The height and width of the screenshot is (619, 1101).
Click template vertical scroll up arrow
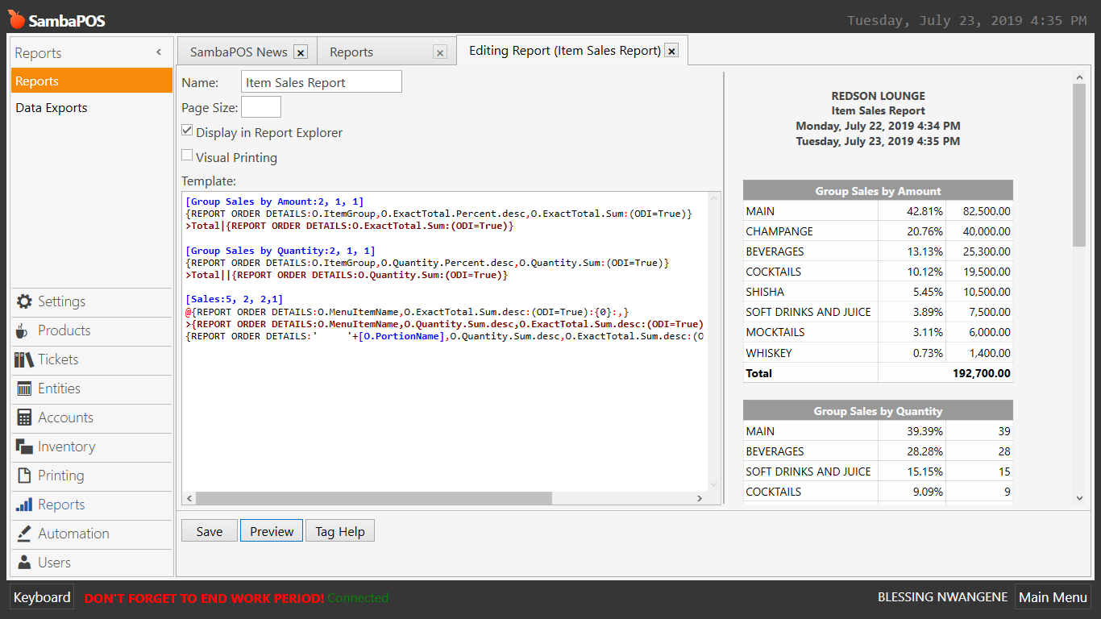(x=713, y=198)
